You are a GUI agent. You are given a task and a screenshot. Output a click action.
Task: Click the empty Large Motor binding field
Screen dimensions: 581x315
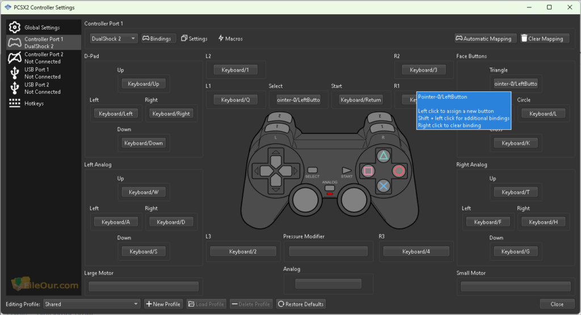click(x=144, y=286)
